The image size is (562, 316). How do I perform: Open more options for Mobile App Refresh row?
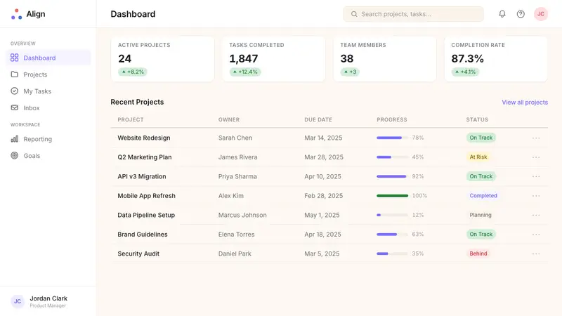[536, 196]
